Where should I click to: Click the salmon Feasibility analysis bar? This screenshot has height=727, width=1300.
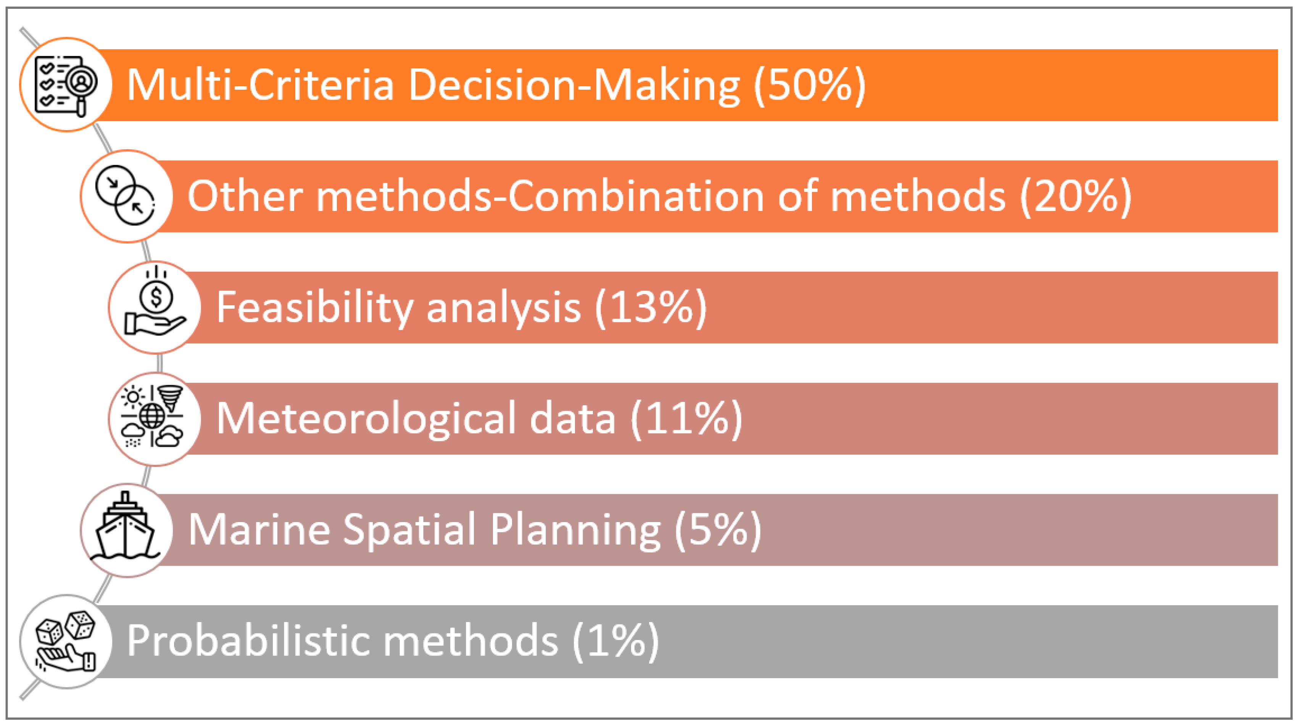coord(1009,308)
